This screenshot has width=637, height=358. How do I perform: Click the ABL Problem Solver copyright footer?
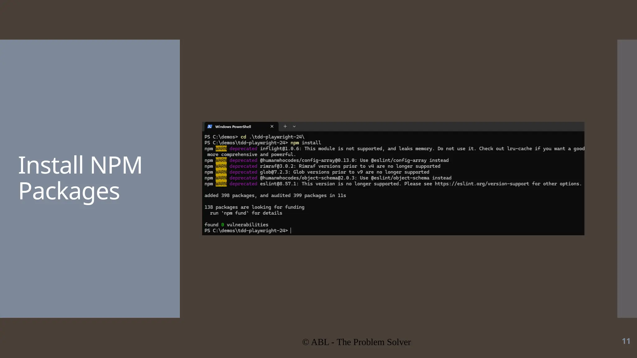coord(356,342)
